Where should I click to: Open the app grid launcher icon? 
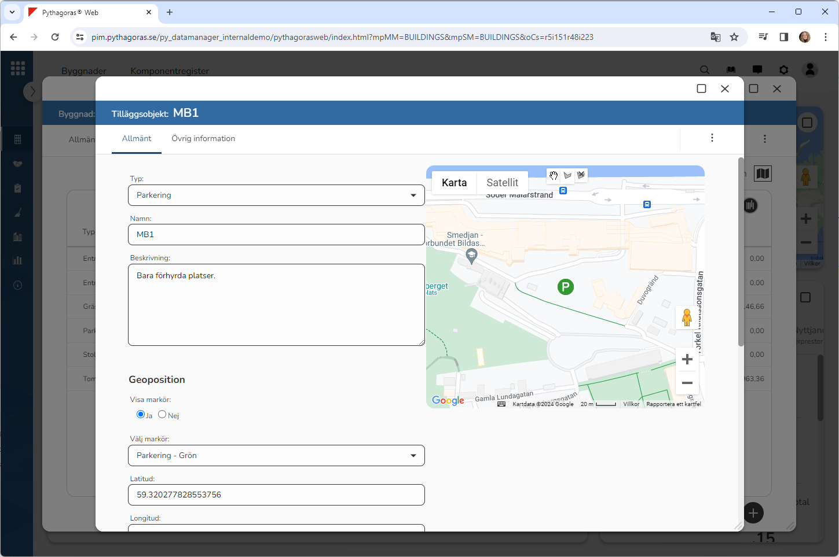pyautogui.click(x=18, y=68)
